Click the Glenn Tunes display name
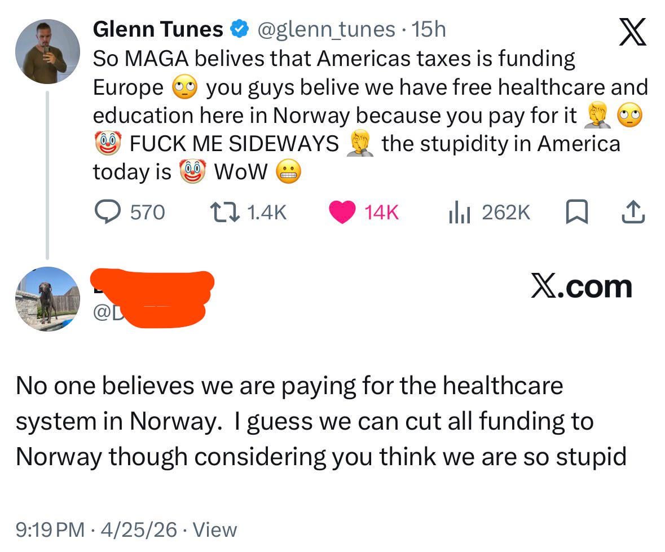This screenshot has width=665, height=552. coord(157,29)
